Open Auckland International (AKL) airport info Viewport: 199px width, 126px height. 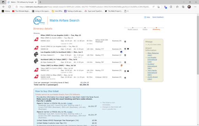coord(152,66)
